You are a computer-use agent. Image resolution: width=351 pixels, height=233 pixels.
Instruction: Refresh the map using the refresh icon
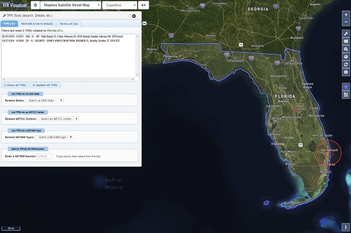coord(346,64)
